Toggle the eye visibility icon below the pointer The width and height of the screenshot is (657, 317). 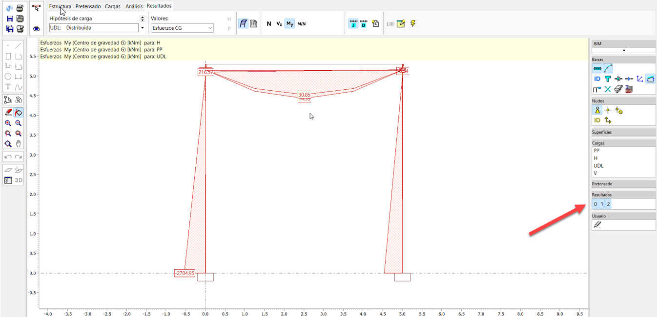(x=36, y=29)
